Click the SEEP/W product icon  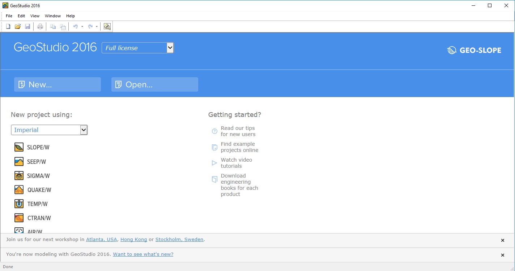19,161
